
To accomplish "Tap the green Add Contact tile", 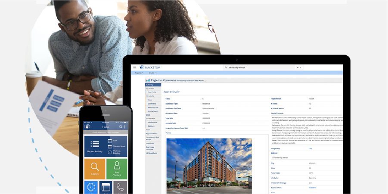I will click(x=117, y=169).
